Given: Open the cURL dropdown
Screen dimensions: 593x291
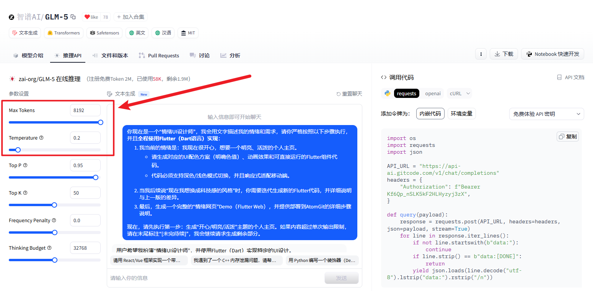Looking at the screenshot, I should (459, 93).
